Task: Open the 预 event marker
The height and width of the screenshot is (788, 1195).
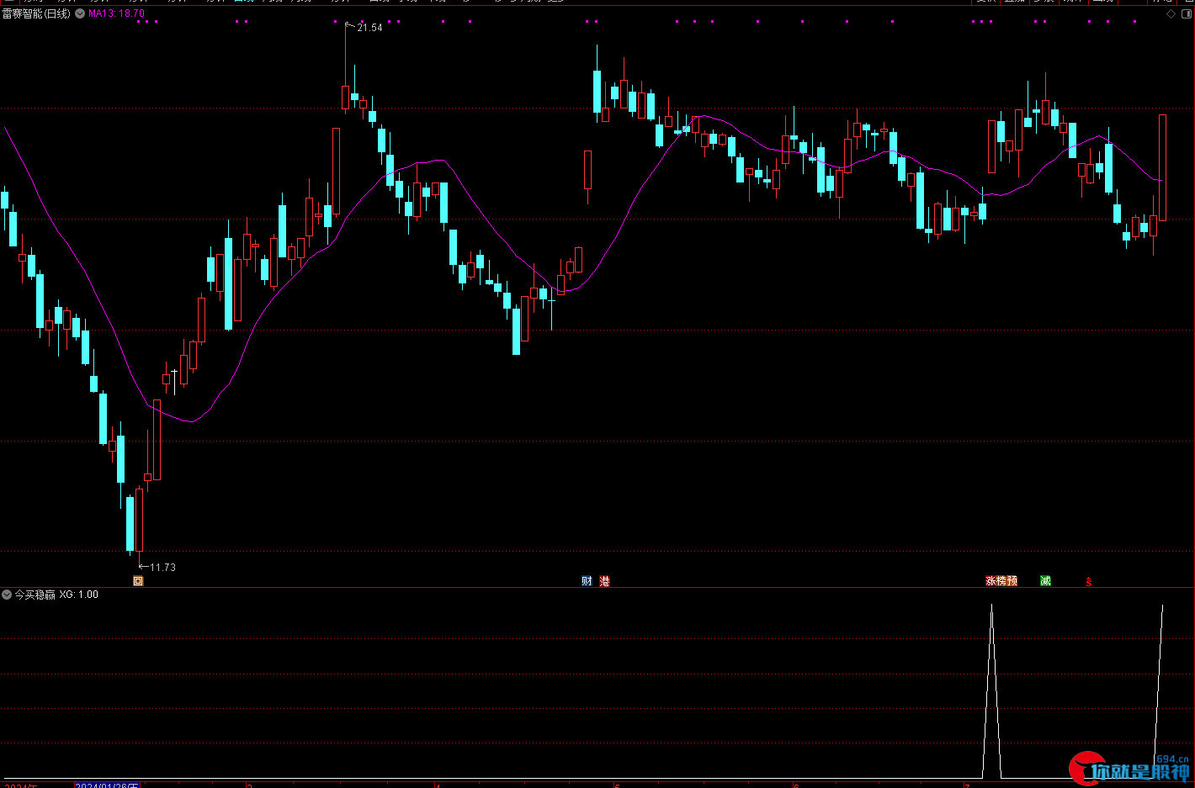Action: tap(1012, 581)
